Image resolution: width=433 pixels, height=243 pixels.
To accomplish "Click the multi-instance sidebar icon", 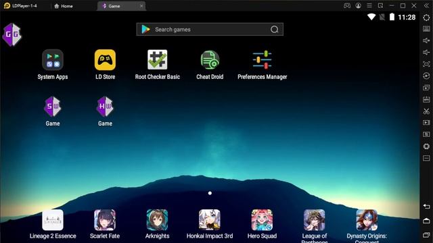I will (426, 88).
